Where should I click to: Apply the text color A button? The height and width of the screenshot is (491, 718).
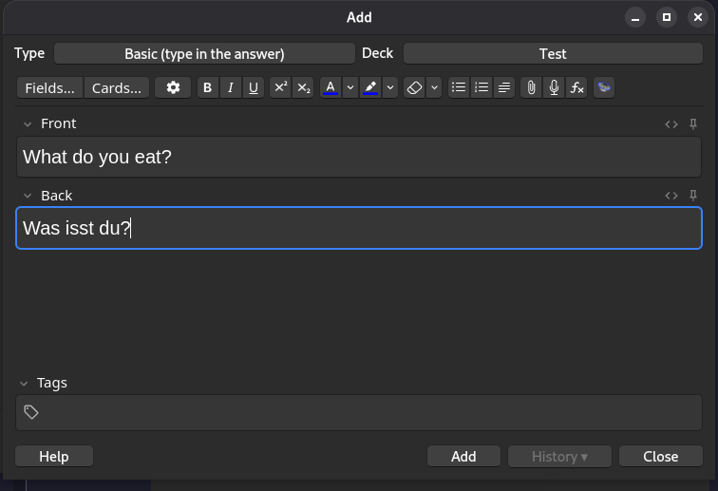tap(331, 87)
